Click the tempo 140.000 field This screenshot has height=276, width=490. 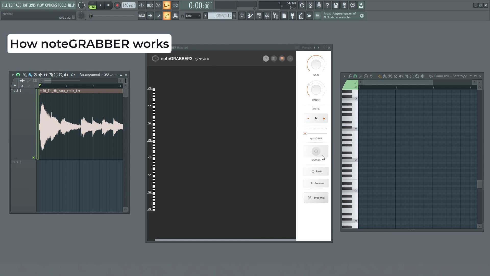pyautogui.click(x=128, y=5)
